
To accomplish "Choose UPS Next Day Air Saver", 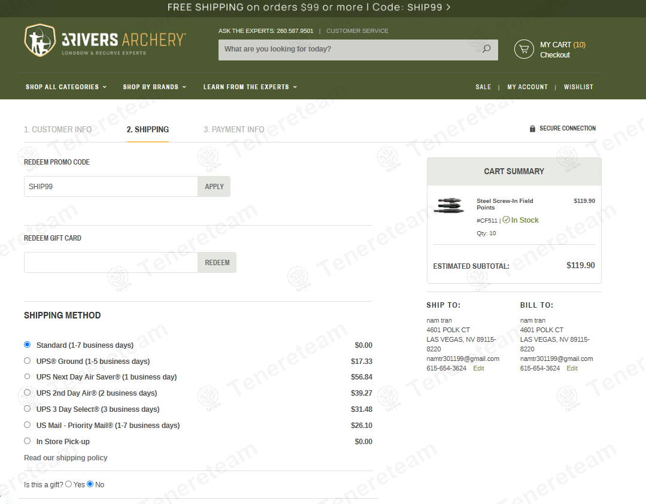I will click(x=27, y=377).
